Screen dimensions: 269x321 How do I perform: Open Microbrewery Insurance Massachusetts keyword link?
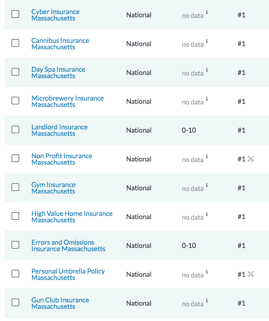pos(68,101)
